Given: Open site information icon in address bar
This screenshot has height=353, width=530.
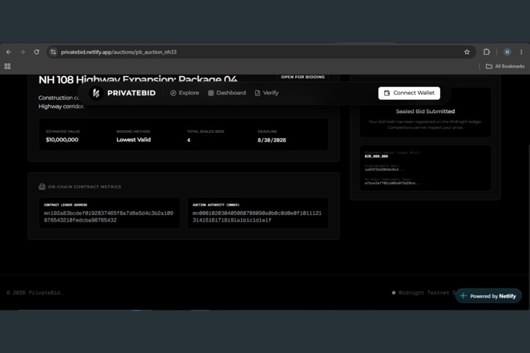Looking at the screenshot, I should [x=53, y=52].
